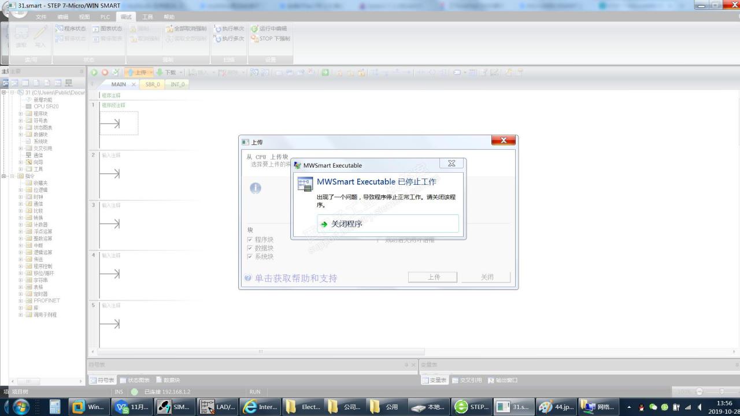Click the editor horizontal scrollbar
The height and width of the screenshot is (416, 740).
[x=261, y=351]
